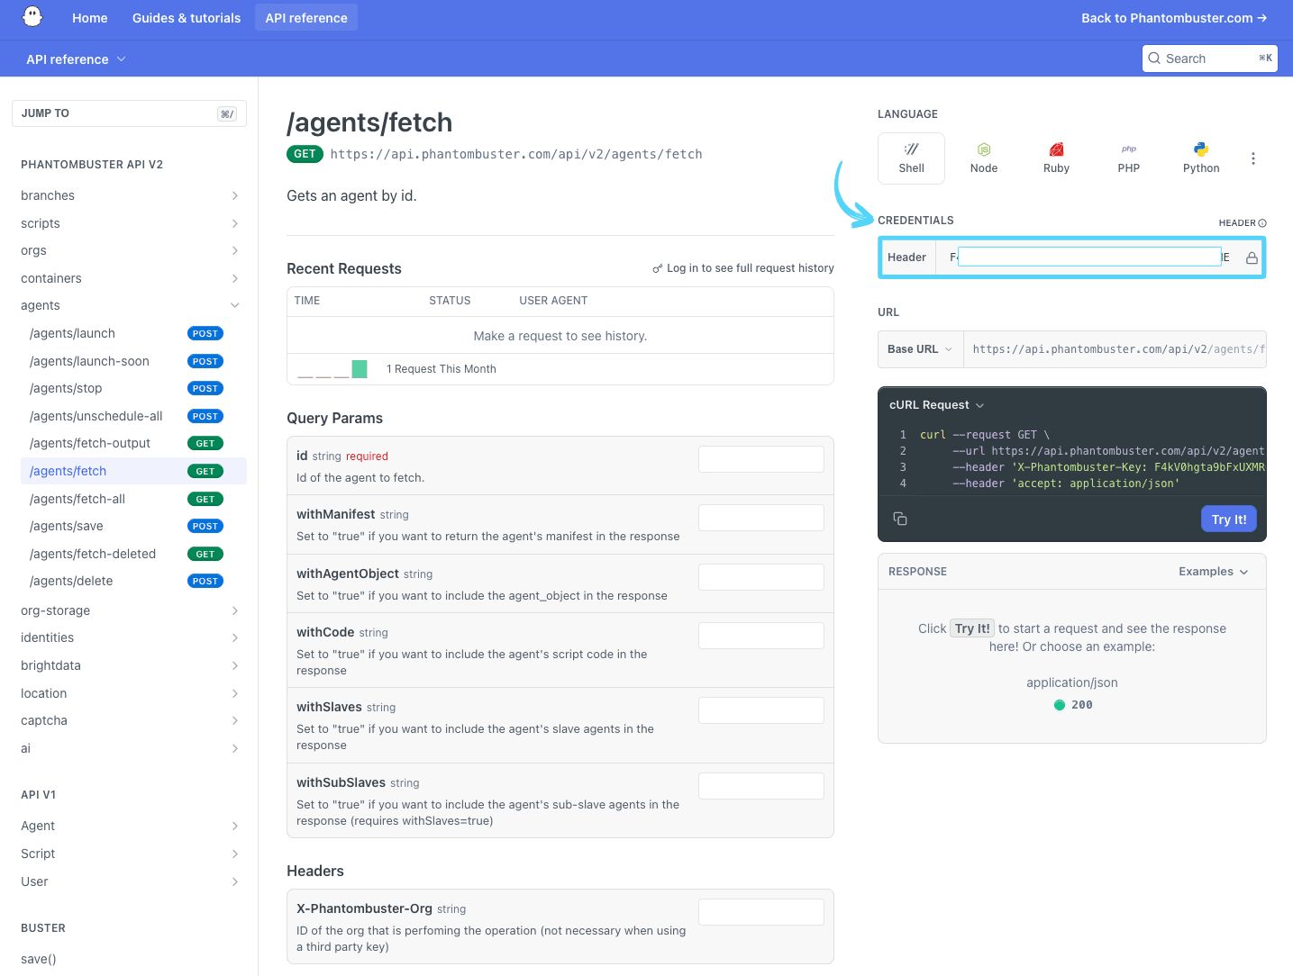
Task: Open /agents/fetch-deleted endpoint
Action: [133, 554]
